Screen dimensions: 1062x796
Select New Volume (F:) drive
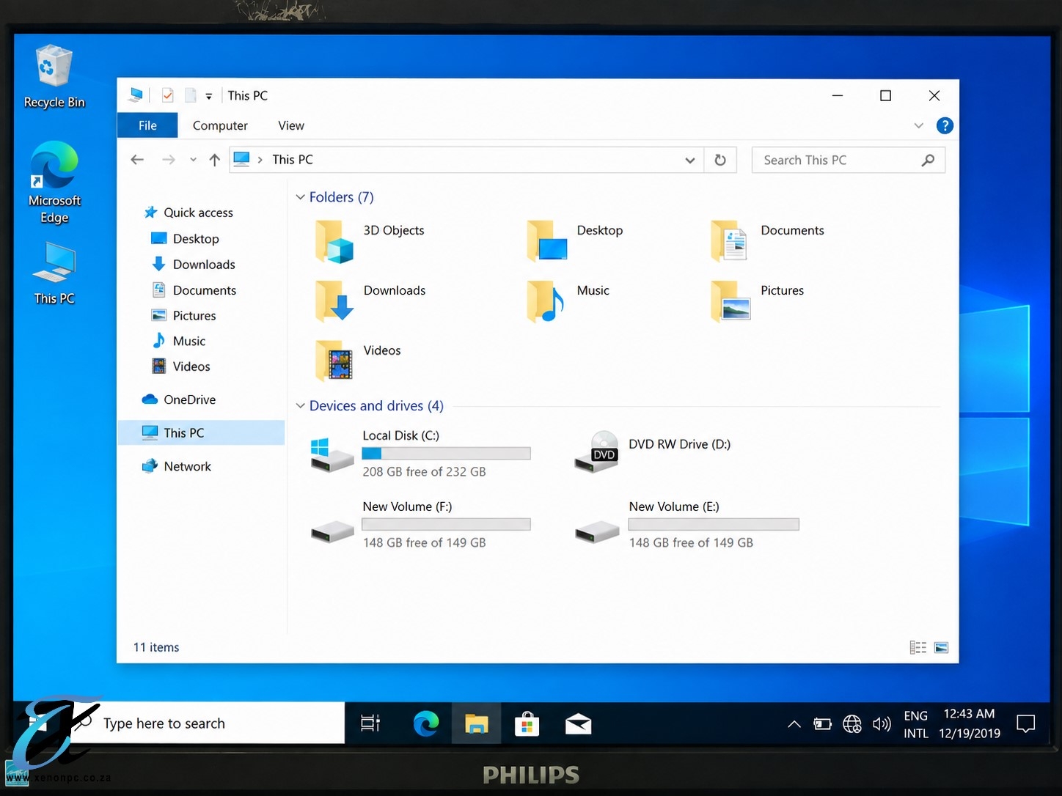(x=420, y=525)
